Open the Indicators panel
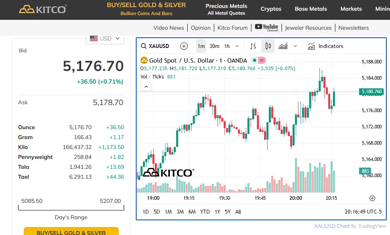Image resolution: width=390 pixels, height=235 pixels. point(325,46)
